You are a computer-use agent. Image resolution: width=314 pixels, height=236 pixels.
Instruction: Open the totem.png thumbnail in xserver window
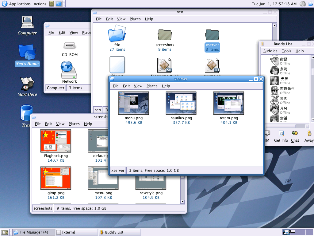pyautogui.click(x=229, y=103)
